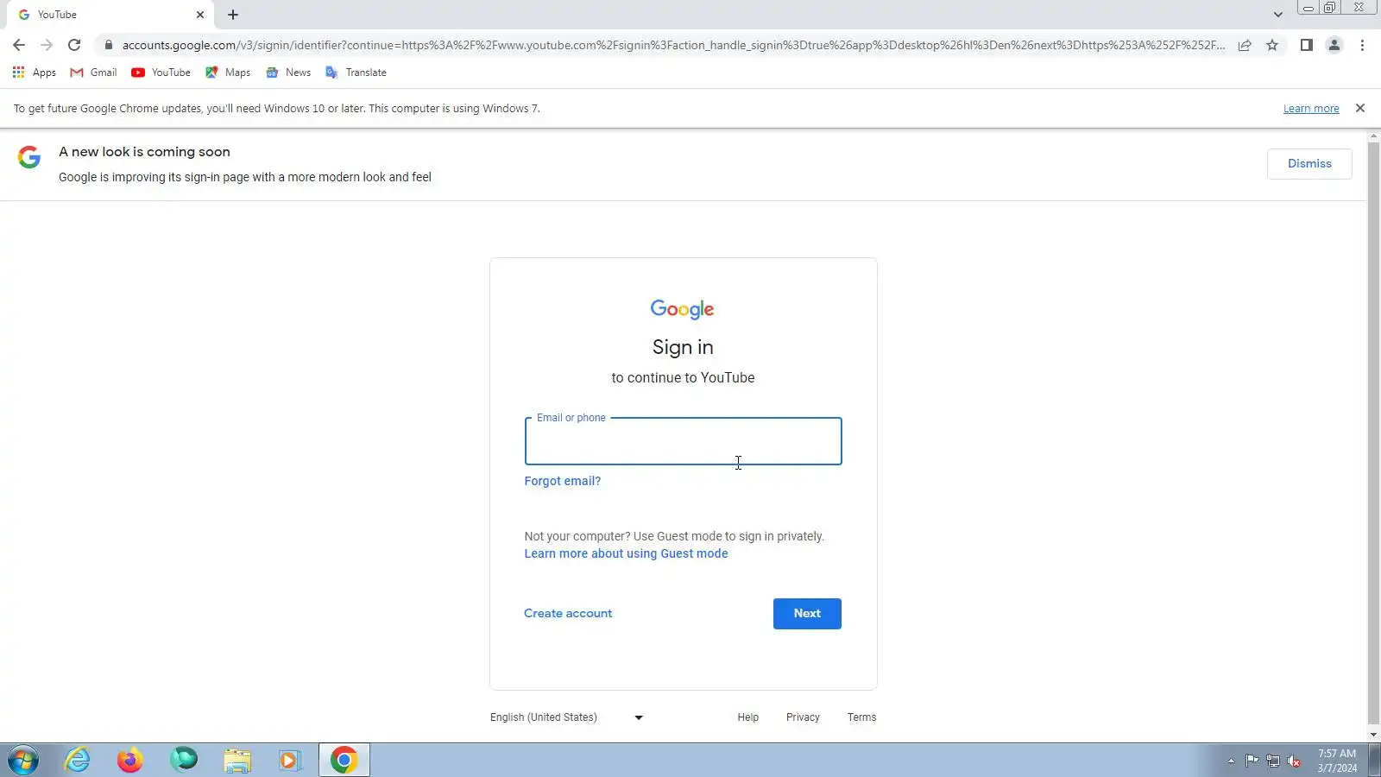Open the side panel icon in toolbar
This screenshot has width=1381, height=777.
coord(1306,45)
